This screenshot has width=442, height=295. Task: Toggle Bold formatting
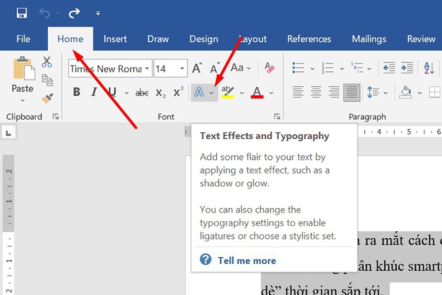click(x=77, y=92)
